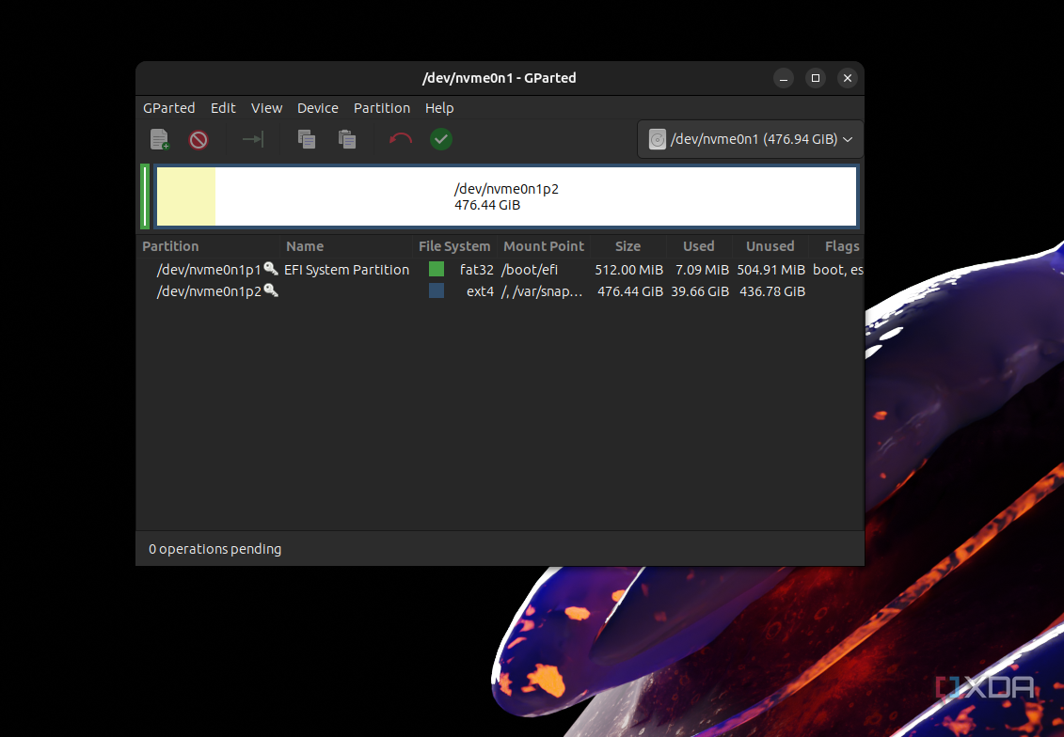Click the disk icon in device selector

[x=657, y=139]
